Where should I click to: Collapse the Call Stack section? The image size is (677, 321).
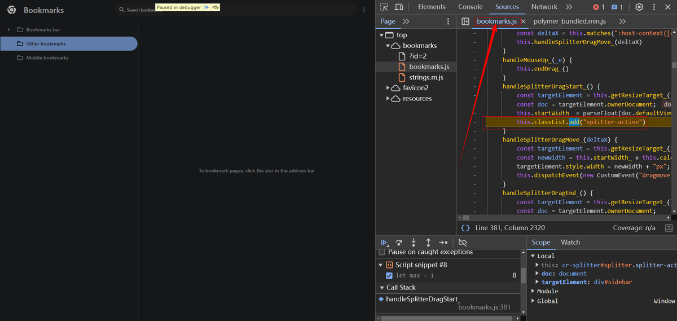tap(382, 288)
